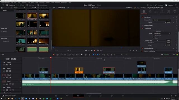Open Stabilization Mode Perspective dropdown
Viewport: 179px width, 100px height.
coord(162,33)
